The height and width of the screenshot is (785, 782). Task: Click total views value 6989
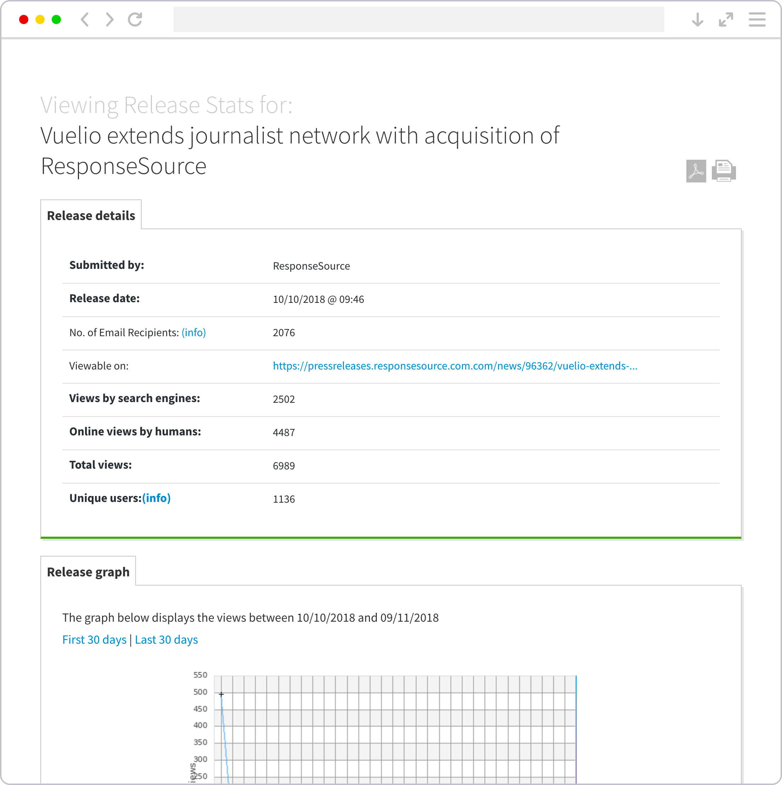284,465
